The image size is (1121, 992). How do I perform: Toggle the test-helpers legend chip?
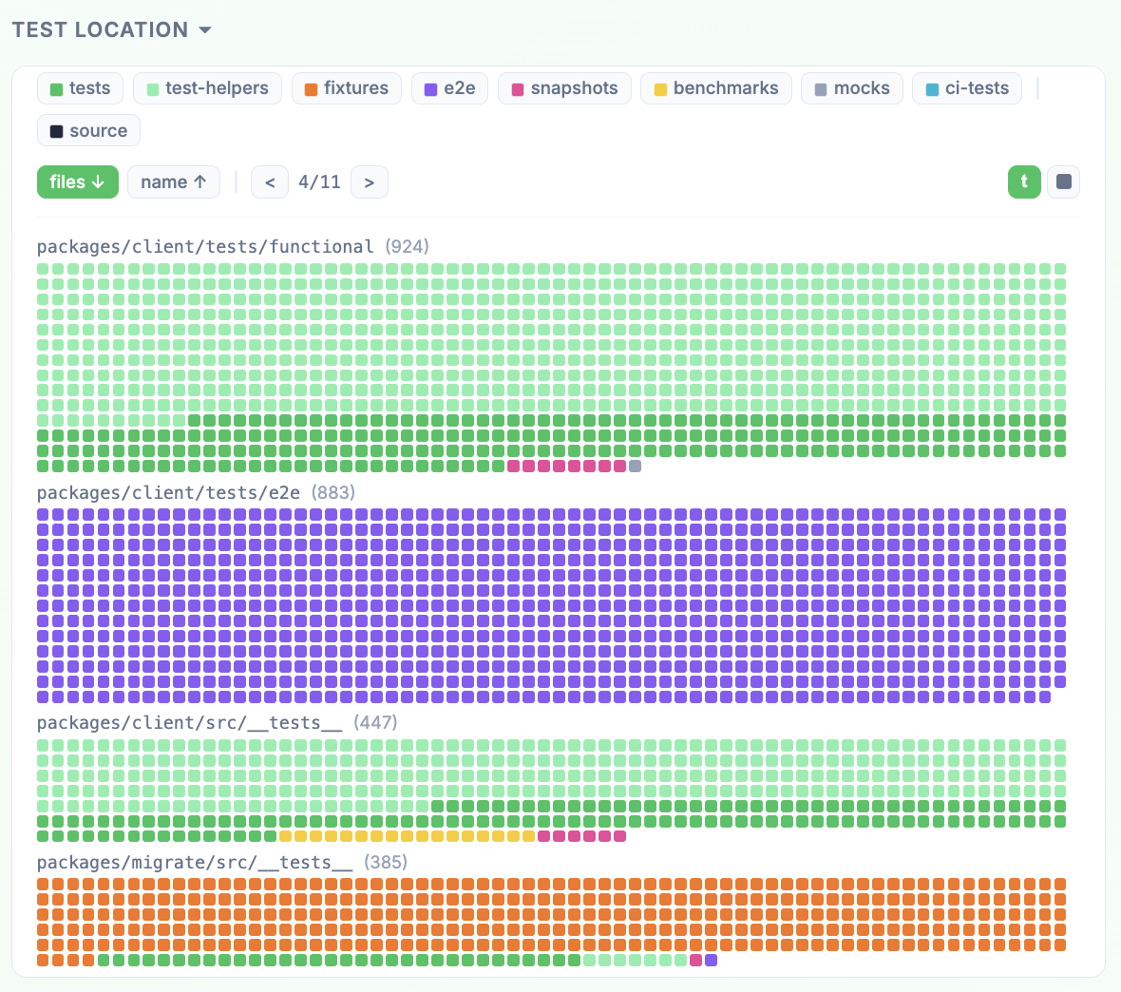pos(207,88)
